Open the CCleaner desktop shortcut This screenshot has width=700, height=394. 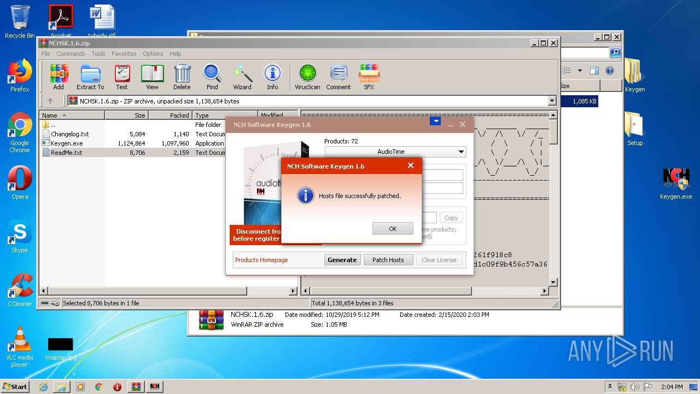coord(20,290)
